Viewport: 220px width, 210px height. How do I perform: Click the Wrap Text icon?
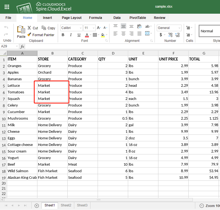[139, 26]
